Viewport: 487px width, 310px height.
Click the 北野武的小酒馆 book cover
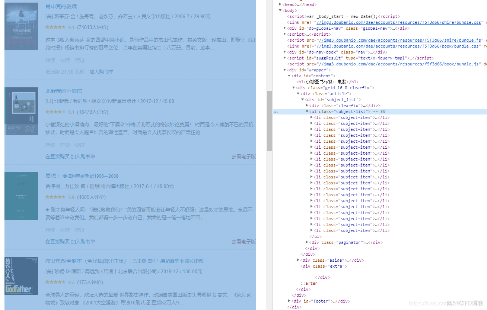pyautogui.click(x=21, y=111)
